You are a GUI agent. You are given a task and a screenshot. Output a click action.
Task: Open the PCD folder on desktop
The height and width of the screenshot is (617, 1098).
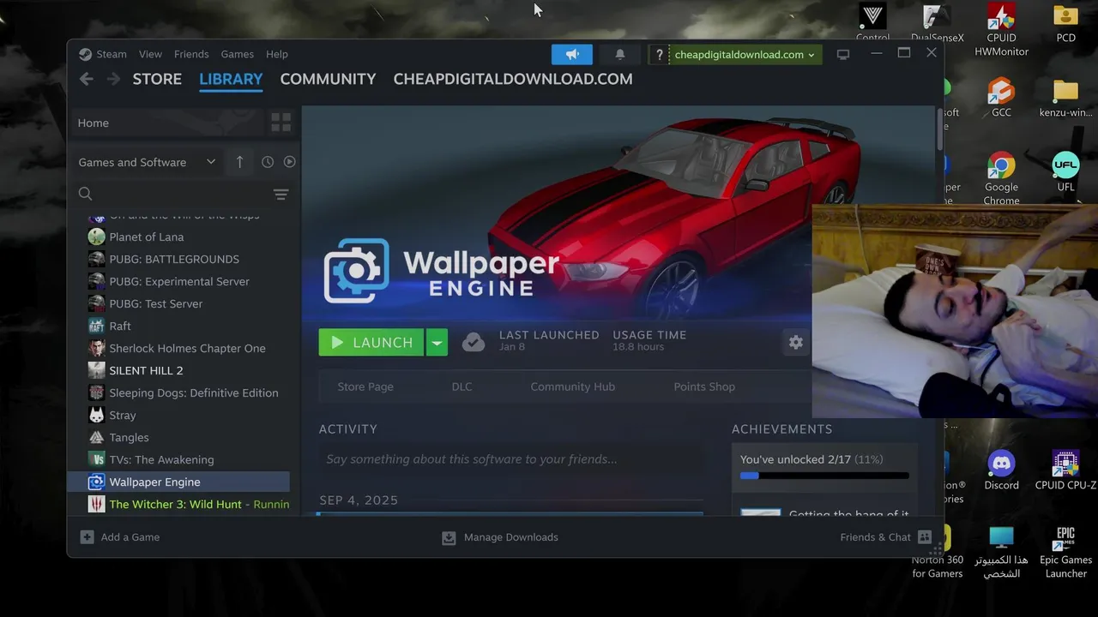coord(1065,23)
